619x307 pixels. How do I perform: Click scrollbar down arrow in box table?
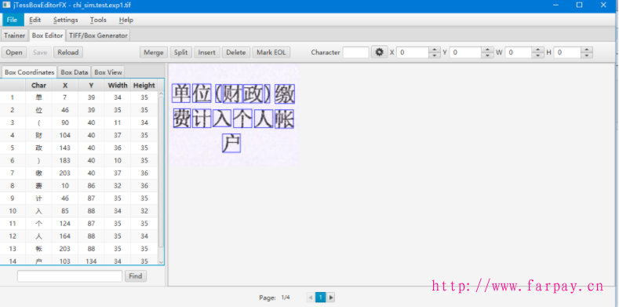pos(161,261)
